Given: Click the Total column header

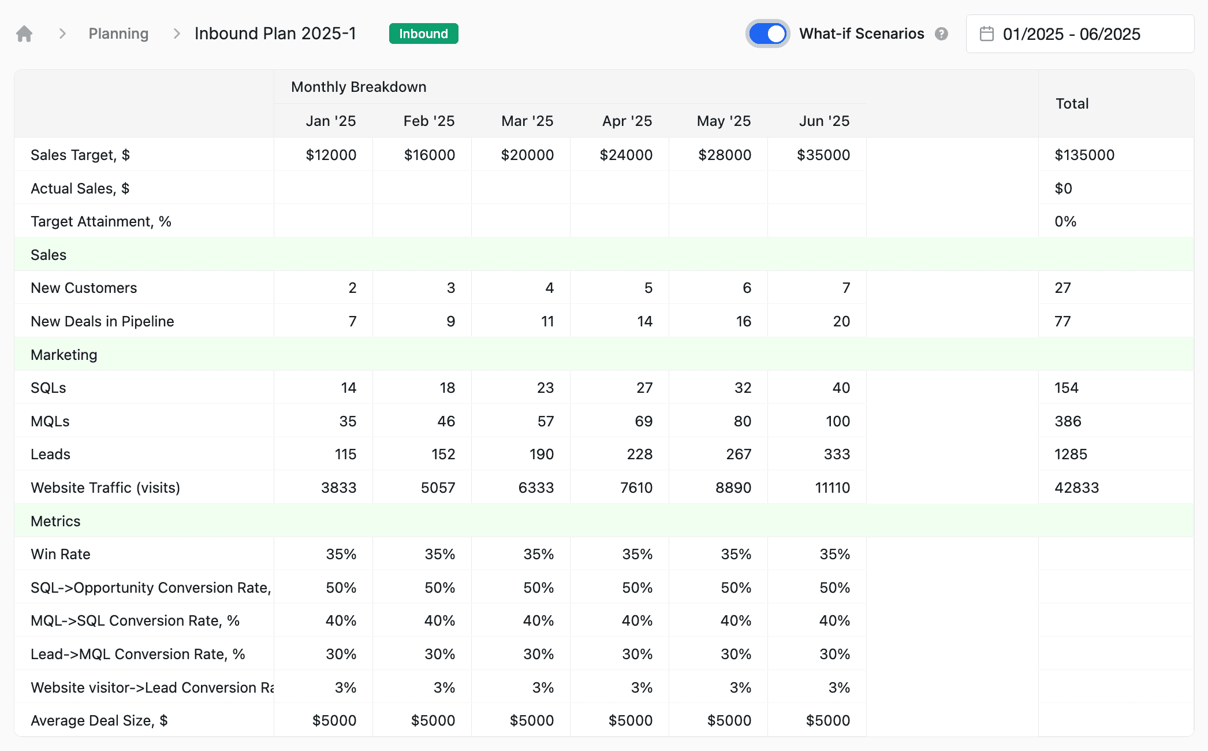Looking at the screenshot, I should [1072, 103].
